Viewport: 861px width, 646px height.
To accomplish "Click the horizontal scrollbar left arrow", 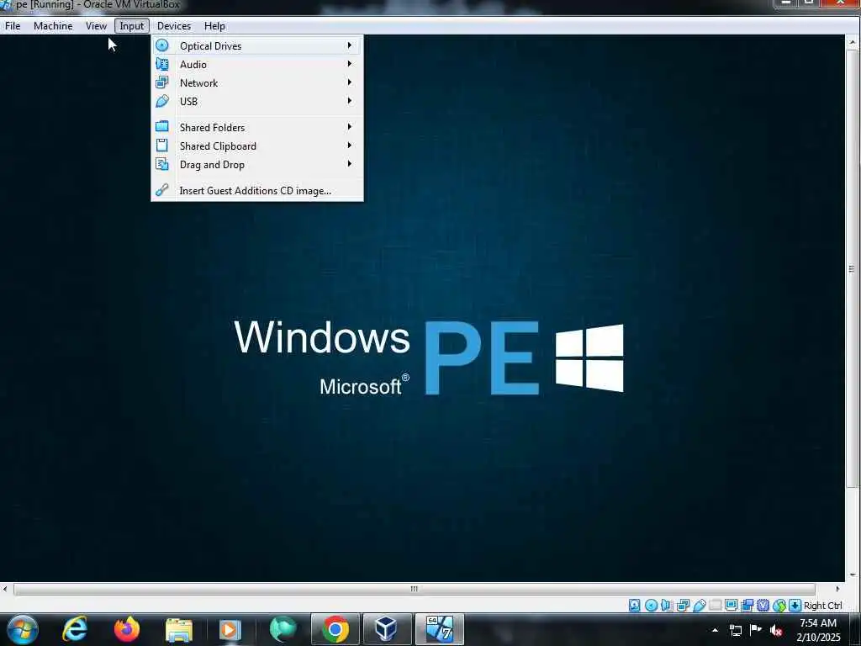I will (x=5, y=589).
